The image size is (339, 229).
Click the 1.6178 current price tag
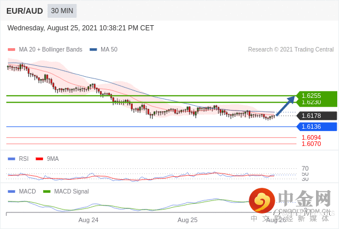(x=317, y=116)
